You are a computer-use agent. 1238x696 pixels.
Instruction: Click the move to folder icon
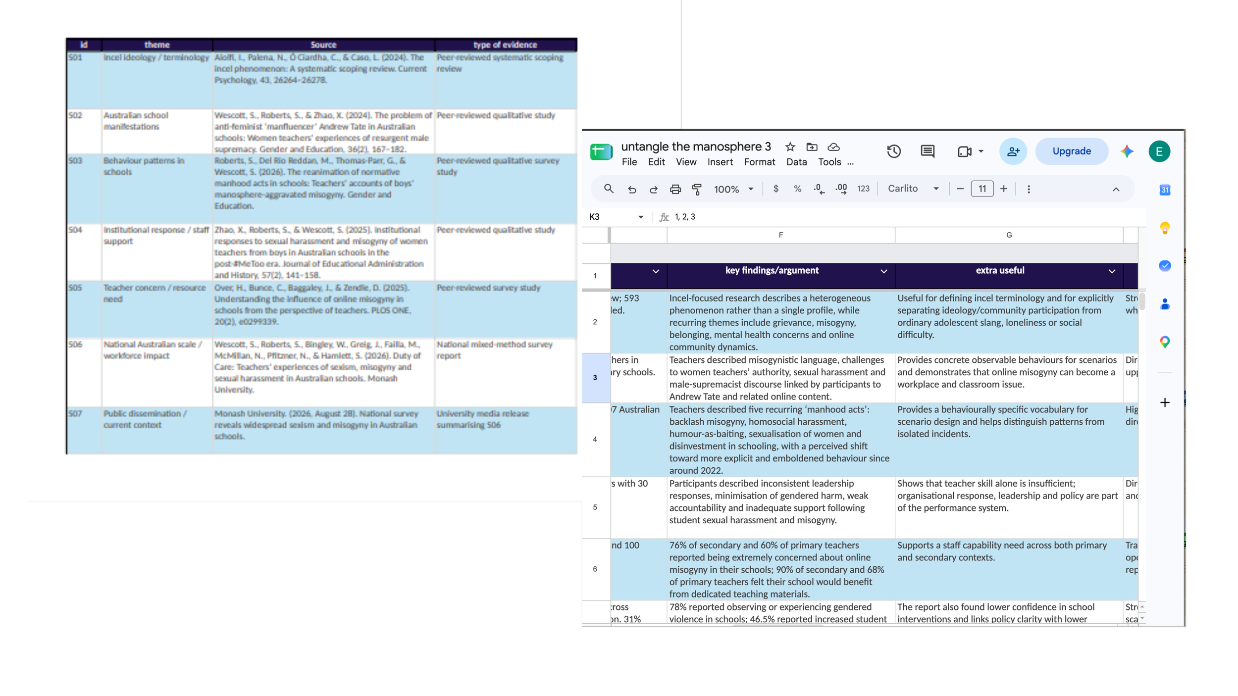[x=812, y=147]
